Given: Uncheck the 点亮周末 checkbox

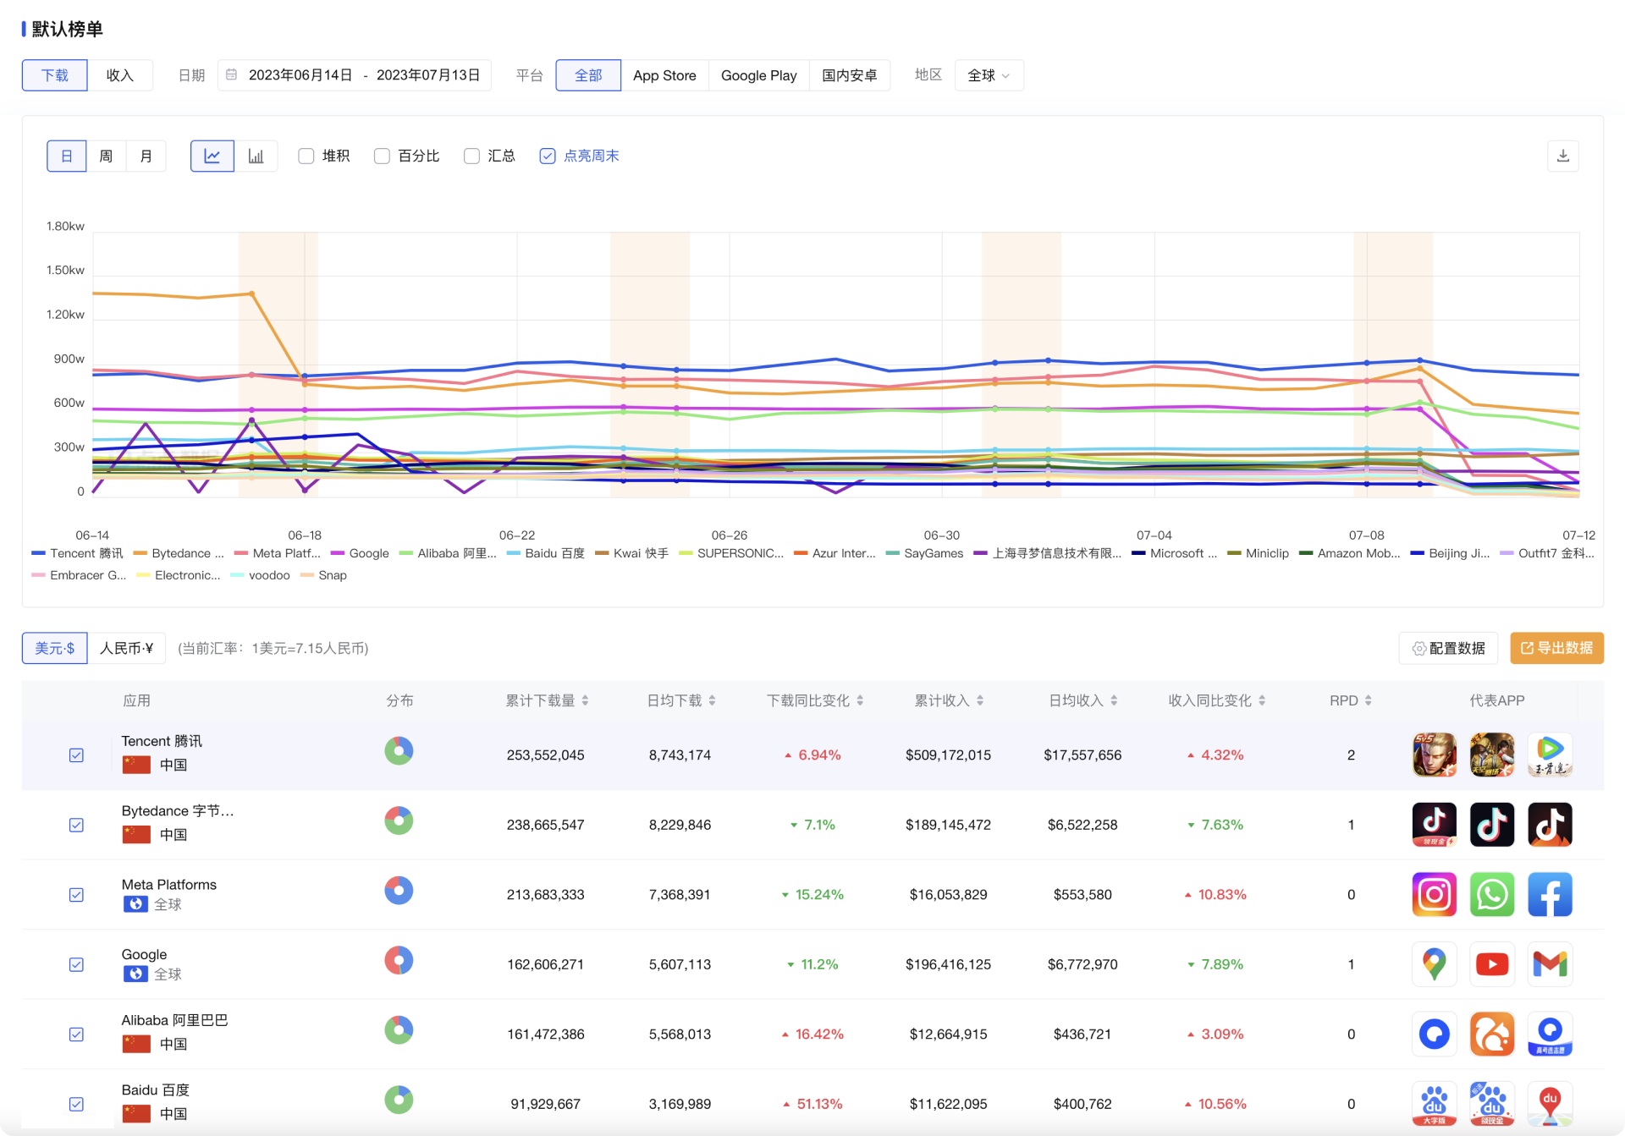Looking at the screenshot, I should pyautogui.click(x=548, y=156).
